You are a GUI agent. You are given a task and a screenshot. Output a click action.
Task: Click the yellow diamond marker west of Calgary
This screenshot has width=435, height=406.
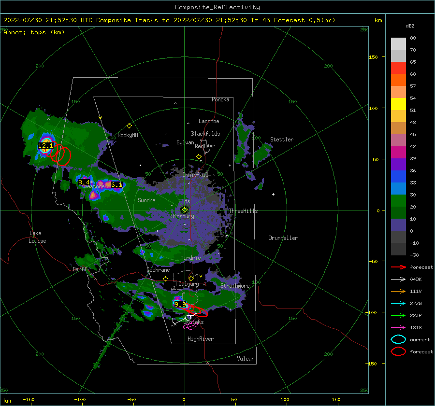click(166, 279)
